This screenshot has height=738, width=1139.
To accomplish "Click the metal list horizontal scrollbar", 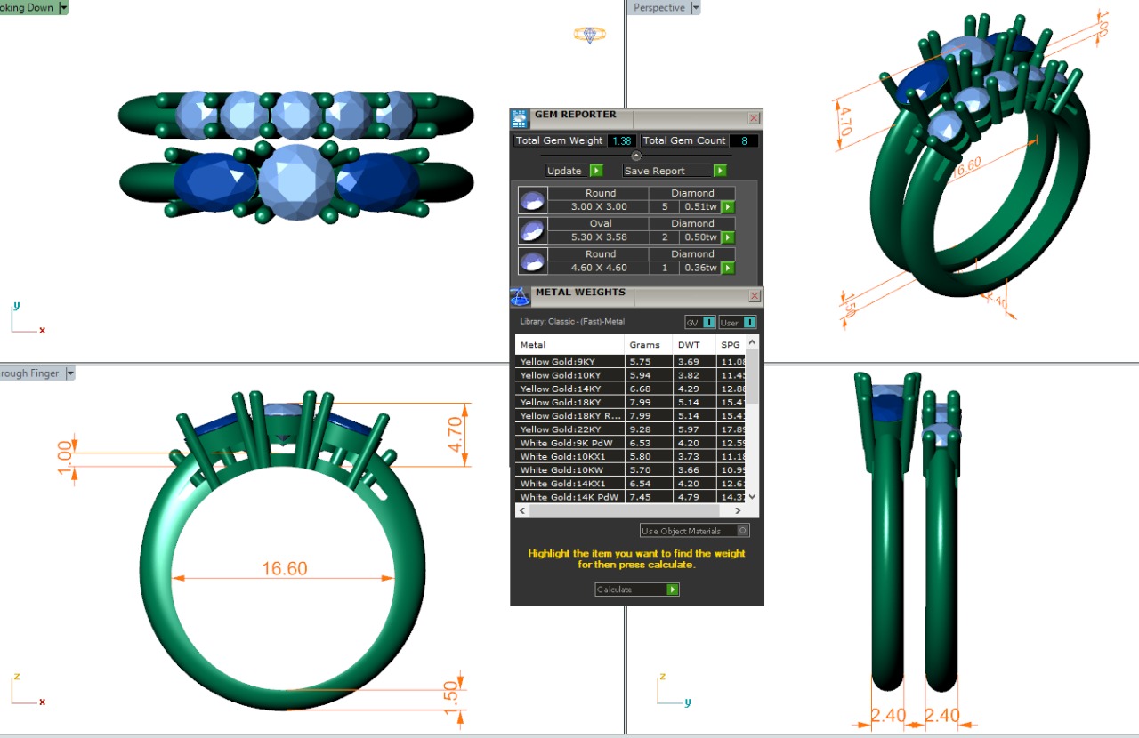I will pyautogui.click(x=627, y=511).
